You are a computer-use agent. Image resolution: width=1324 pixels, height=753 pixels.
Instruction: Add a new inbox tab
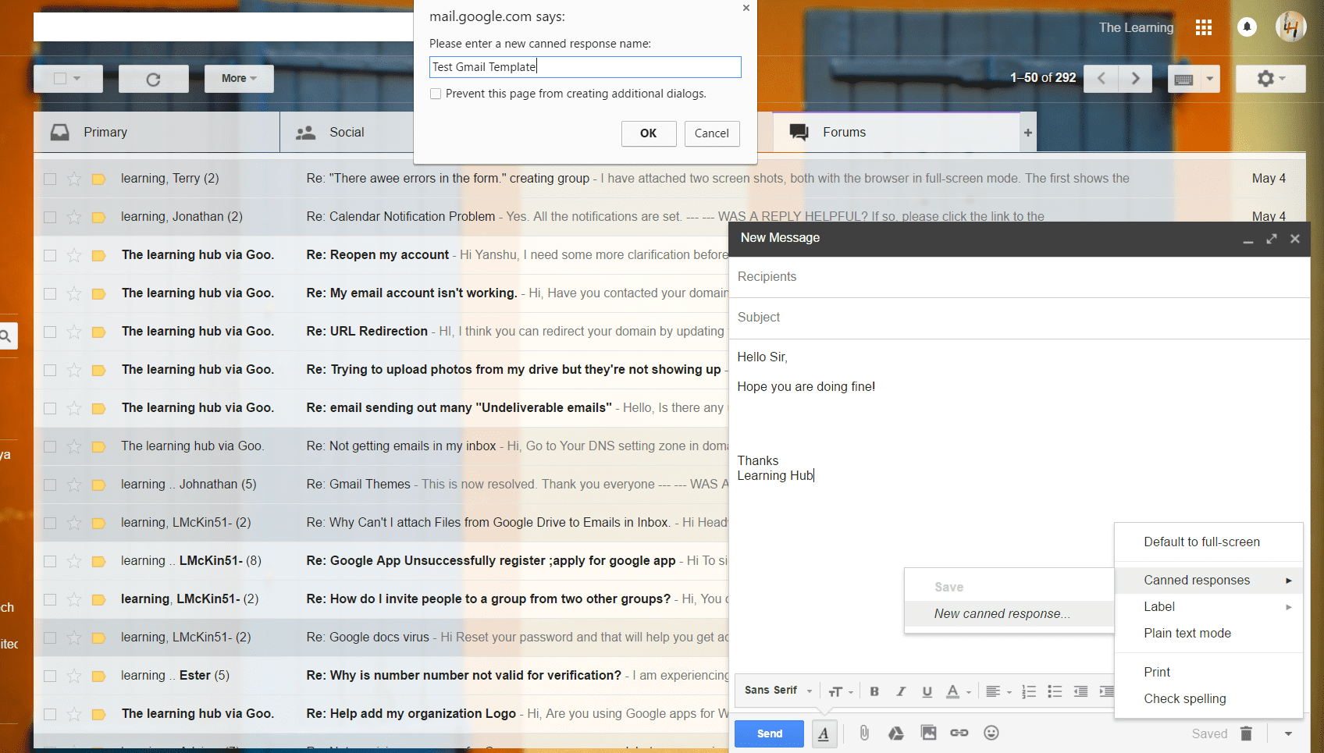click(1028, 133)
